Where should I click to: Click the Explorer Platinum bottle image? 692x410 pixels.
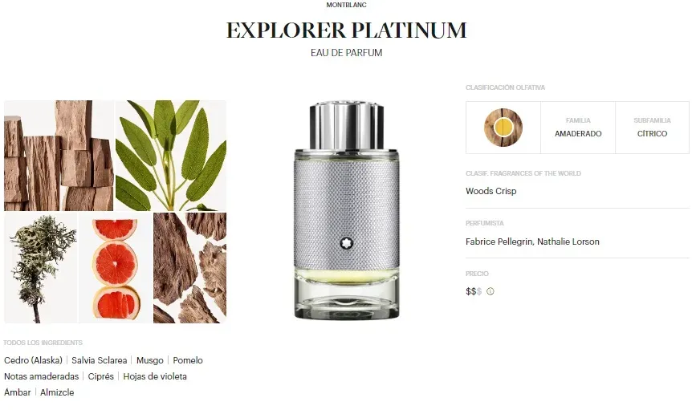347,211
